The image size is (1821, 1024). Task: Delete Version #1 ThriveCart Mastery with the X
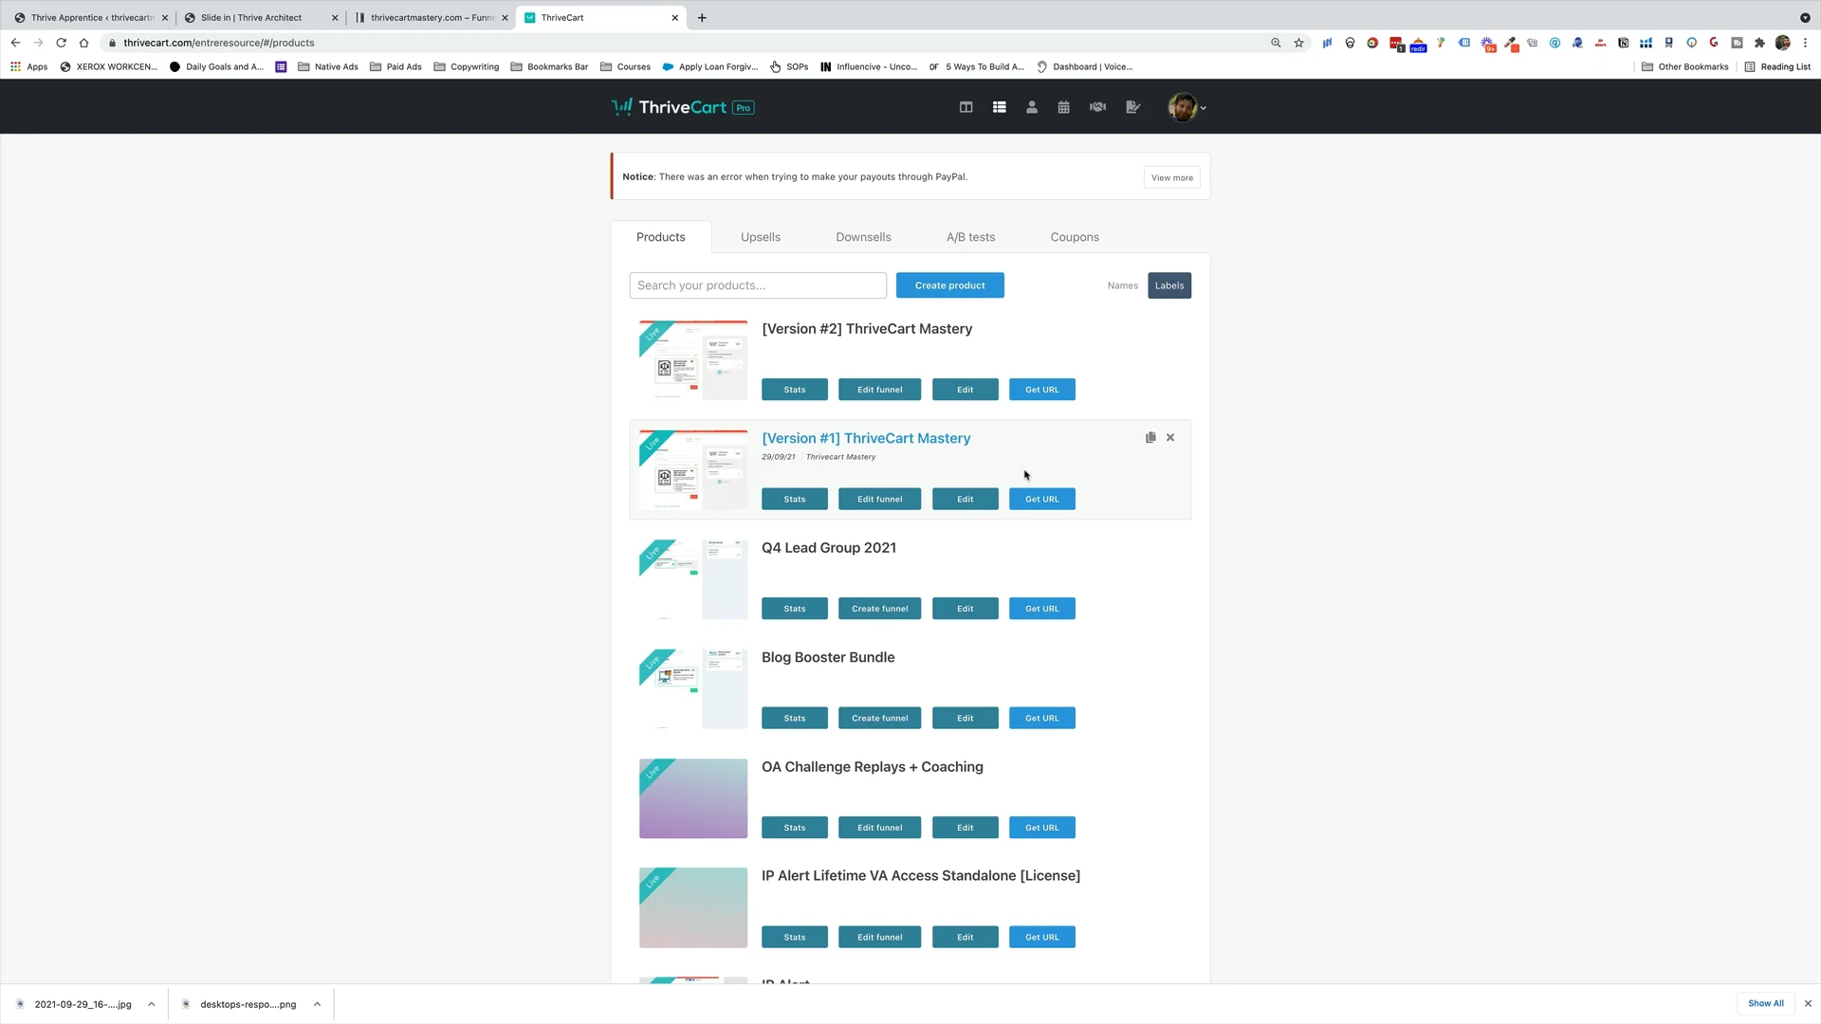(1169, 437)
